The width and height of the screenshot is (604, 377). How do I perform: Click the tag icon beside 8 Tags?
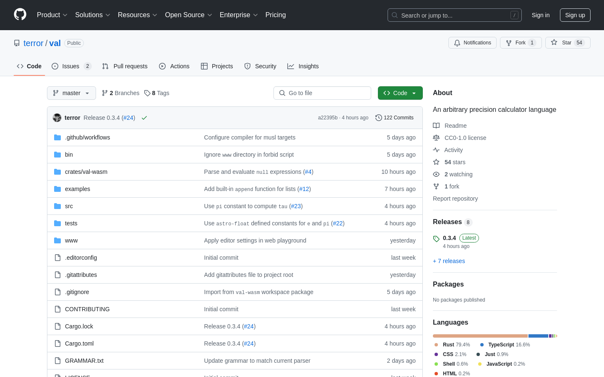coord(147,93)
